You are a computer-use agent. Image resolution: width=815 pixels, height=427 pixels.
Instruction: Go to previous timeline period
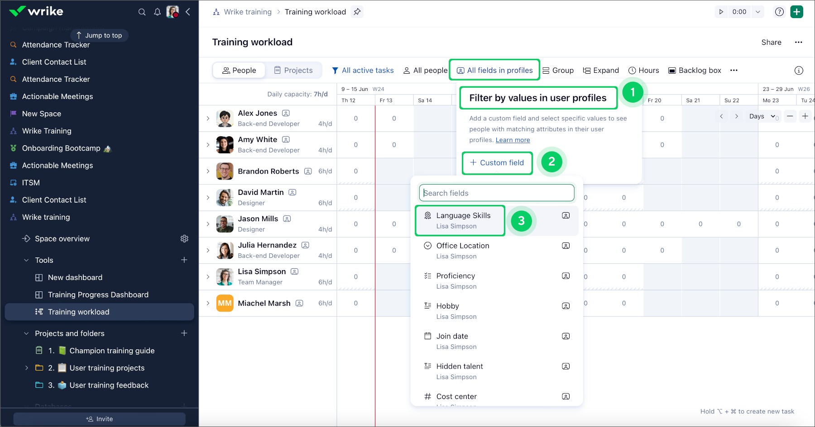pyautogui.click(x=721, y=116)
